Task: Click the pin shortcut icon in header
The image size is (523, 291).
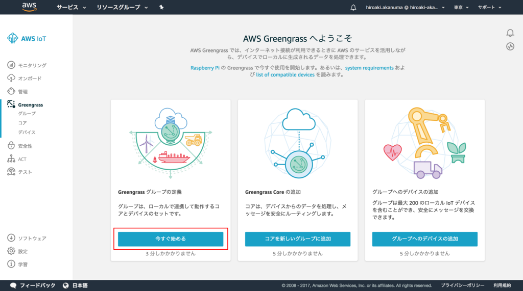Action: click(x=161, y=7)
